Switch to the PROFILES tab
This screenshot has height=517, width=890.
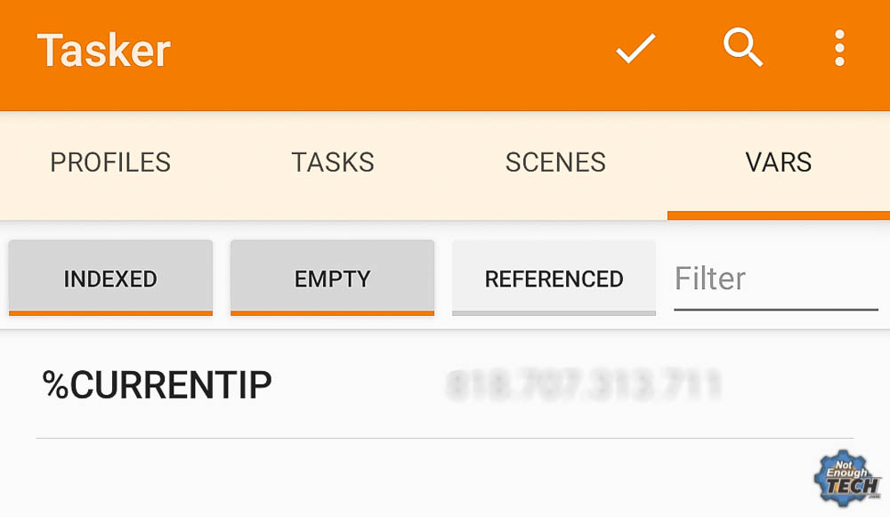coord(110,162)
